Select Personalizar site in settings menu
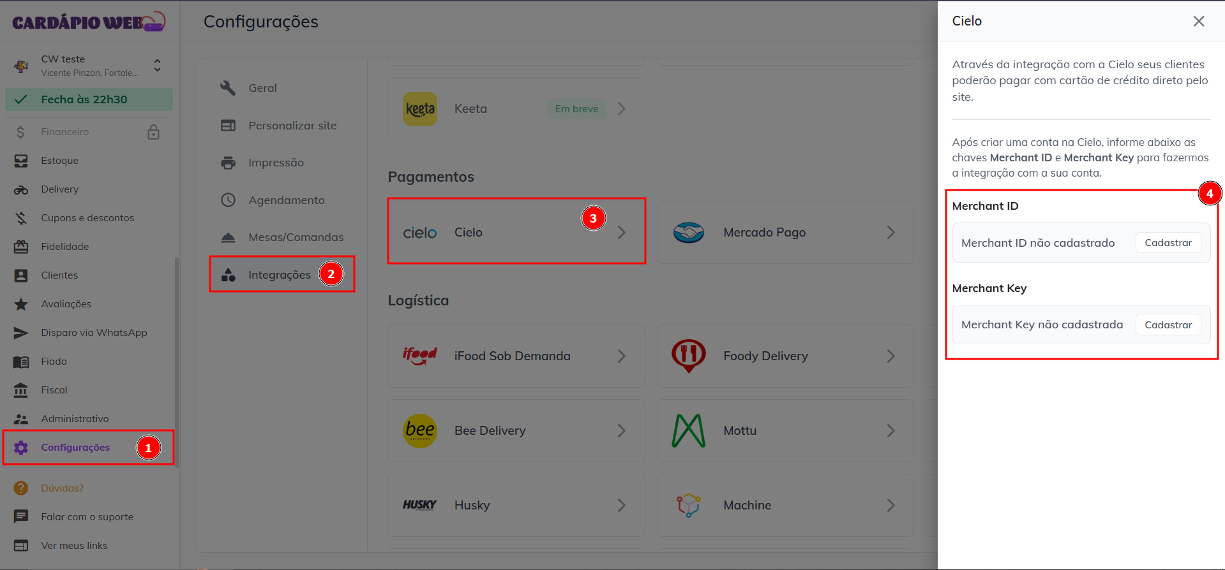This screenshot has width=1225, height=570. (292, 126)
